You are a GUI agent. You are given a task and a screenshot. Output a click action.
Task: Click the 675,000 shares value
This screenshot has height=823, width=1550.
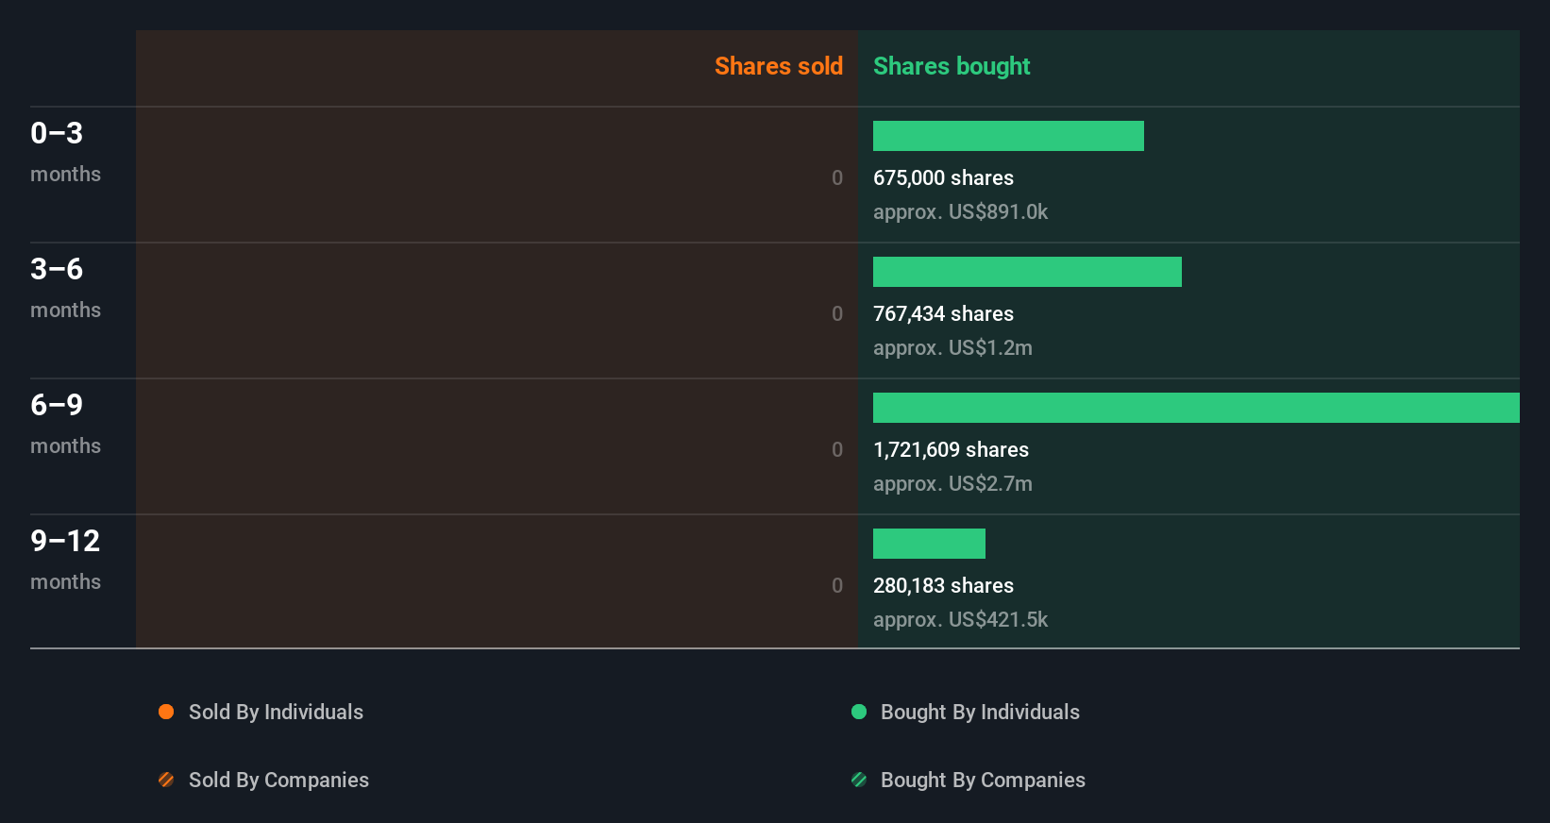[x=943, y=177]
